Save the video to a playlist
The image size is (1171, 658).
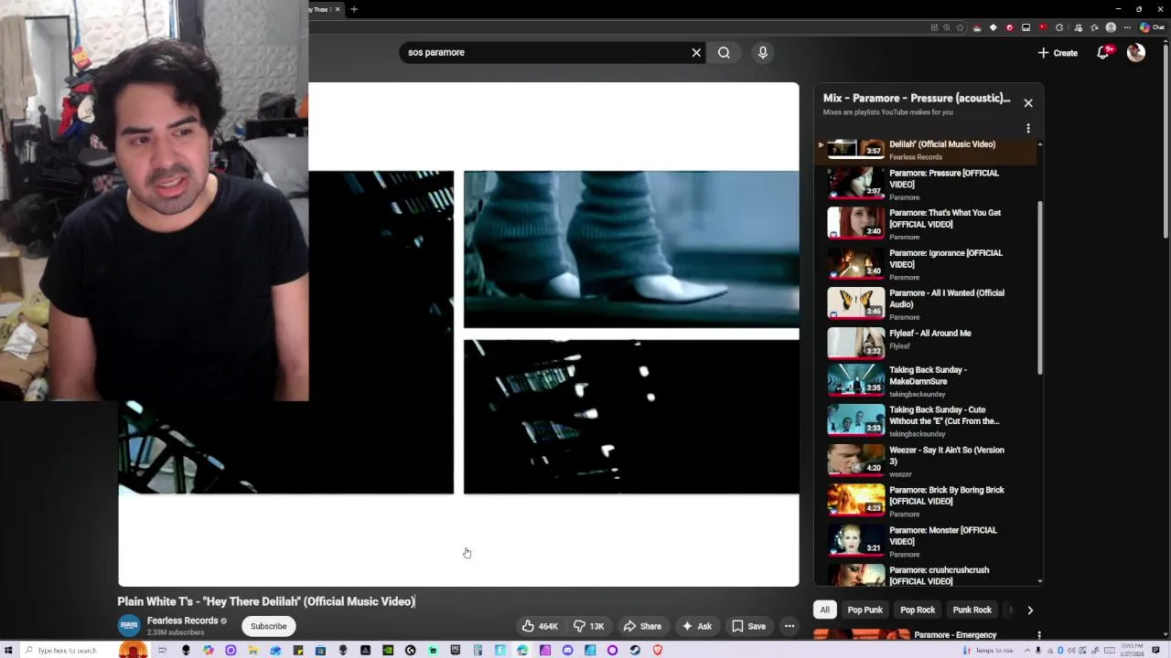coord(748,626)
